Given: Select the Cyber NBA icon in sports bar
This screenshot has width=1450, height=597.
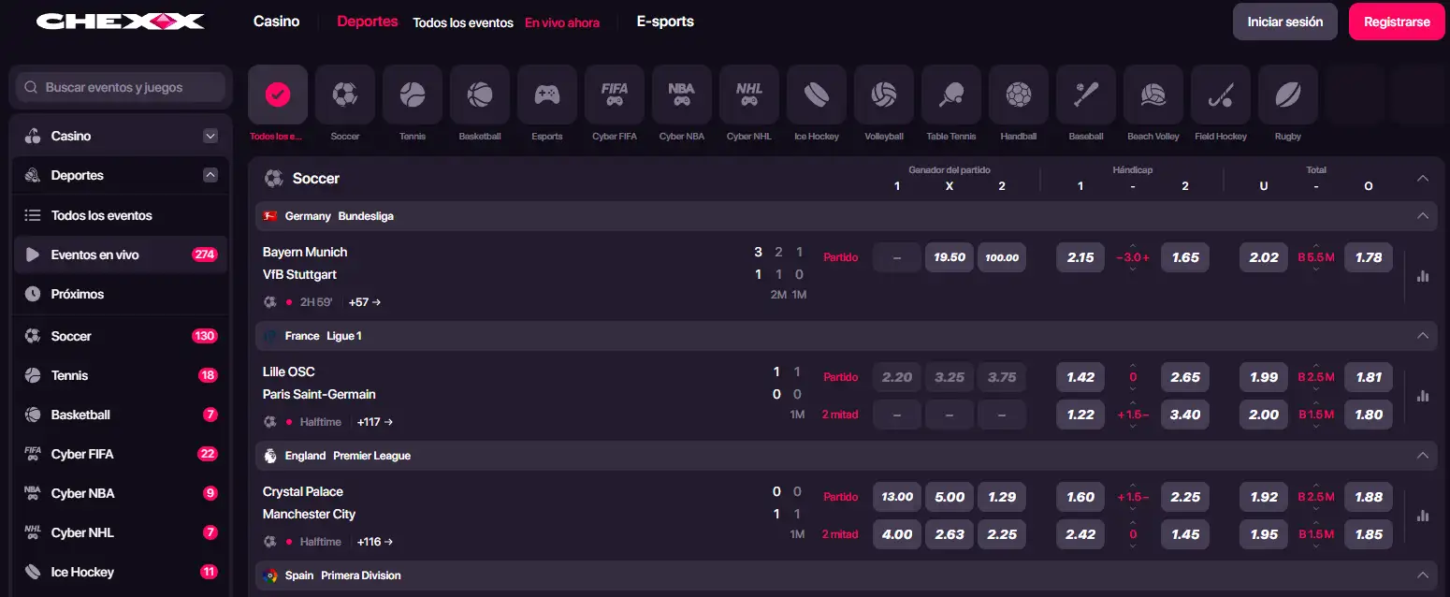Looking at the screenshot, I should [x=681, y=95].
